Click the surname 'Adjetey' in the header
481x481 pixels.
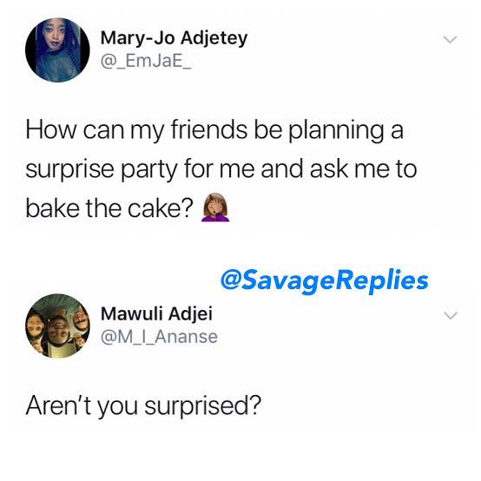[214, 39]
